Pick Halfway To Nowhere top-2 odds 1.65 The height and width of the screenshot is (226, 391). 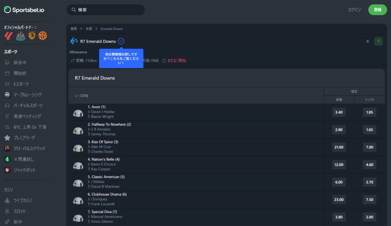(x=370, y=130)
